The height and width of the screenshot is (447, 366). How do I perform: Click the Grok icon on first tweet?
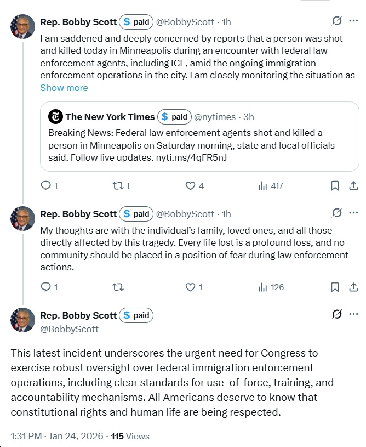point(338,21)
